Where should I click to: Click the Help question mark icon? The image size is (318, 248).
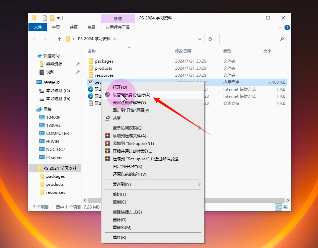point(287,27)
